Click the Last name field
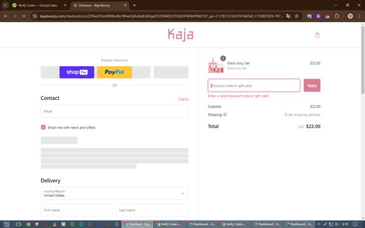 [x=152, y=210]
